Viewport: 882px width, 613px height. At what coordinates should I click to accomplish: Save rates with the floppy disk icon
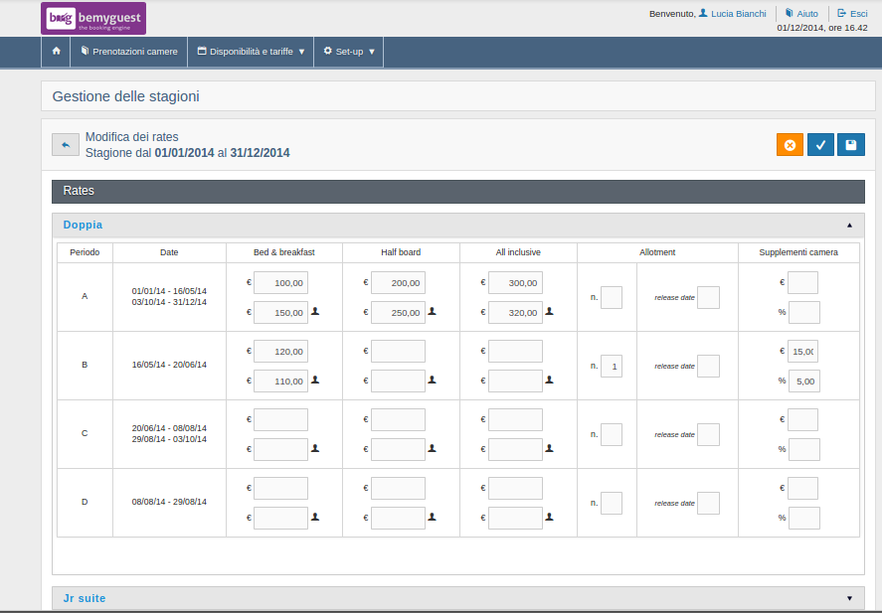pyautogui.click(x=851, y=145)
